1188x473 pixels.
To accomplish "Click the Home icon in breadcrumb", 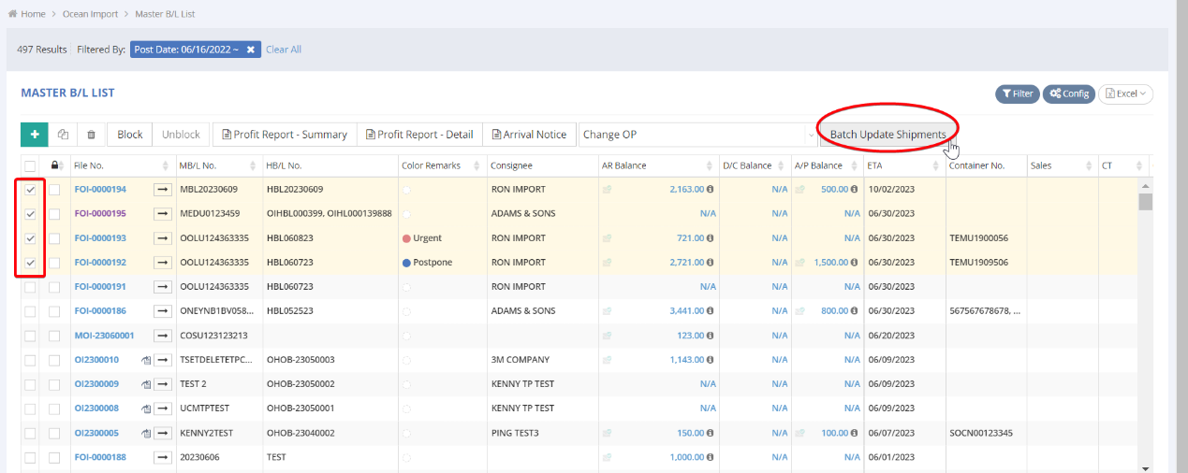I will click(13, 14).
